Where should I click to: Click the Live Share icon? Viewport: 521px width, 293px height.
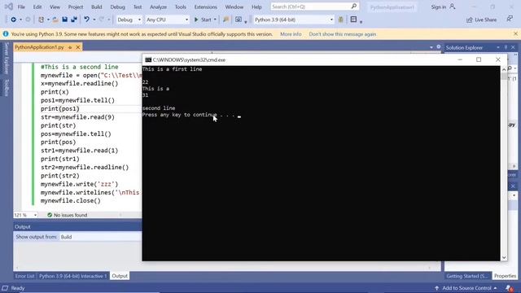470,20
